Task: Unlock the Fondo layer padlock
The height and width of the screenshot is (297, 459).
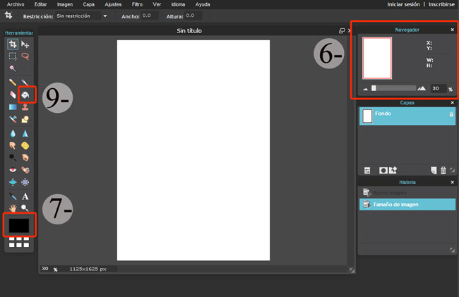Action: pos(451,114)
